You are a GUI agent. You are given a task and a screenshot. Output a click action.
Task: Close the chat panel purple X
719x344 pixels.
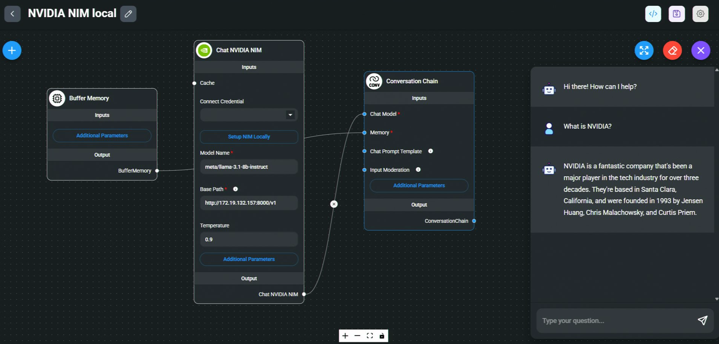pos(701,50)
